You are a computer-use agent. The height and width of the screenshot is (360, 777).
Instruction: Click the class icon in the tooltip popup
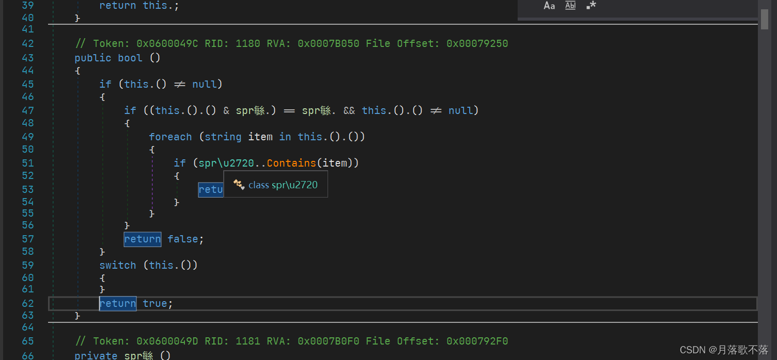click(x=238, y=184)
